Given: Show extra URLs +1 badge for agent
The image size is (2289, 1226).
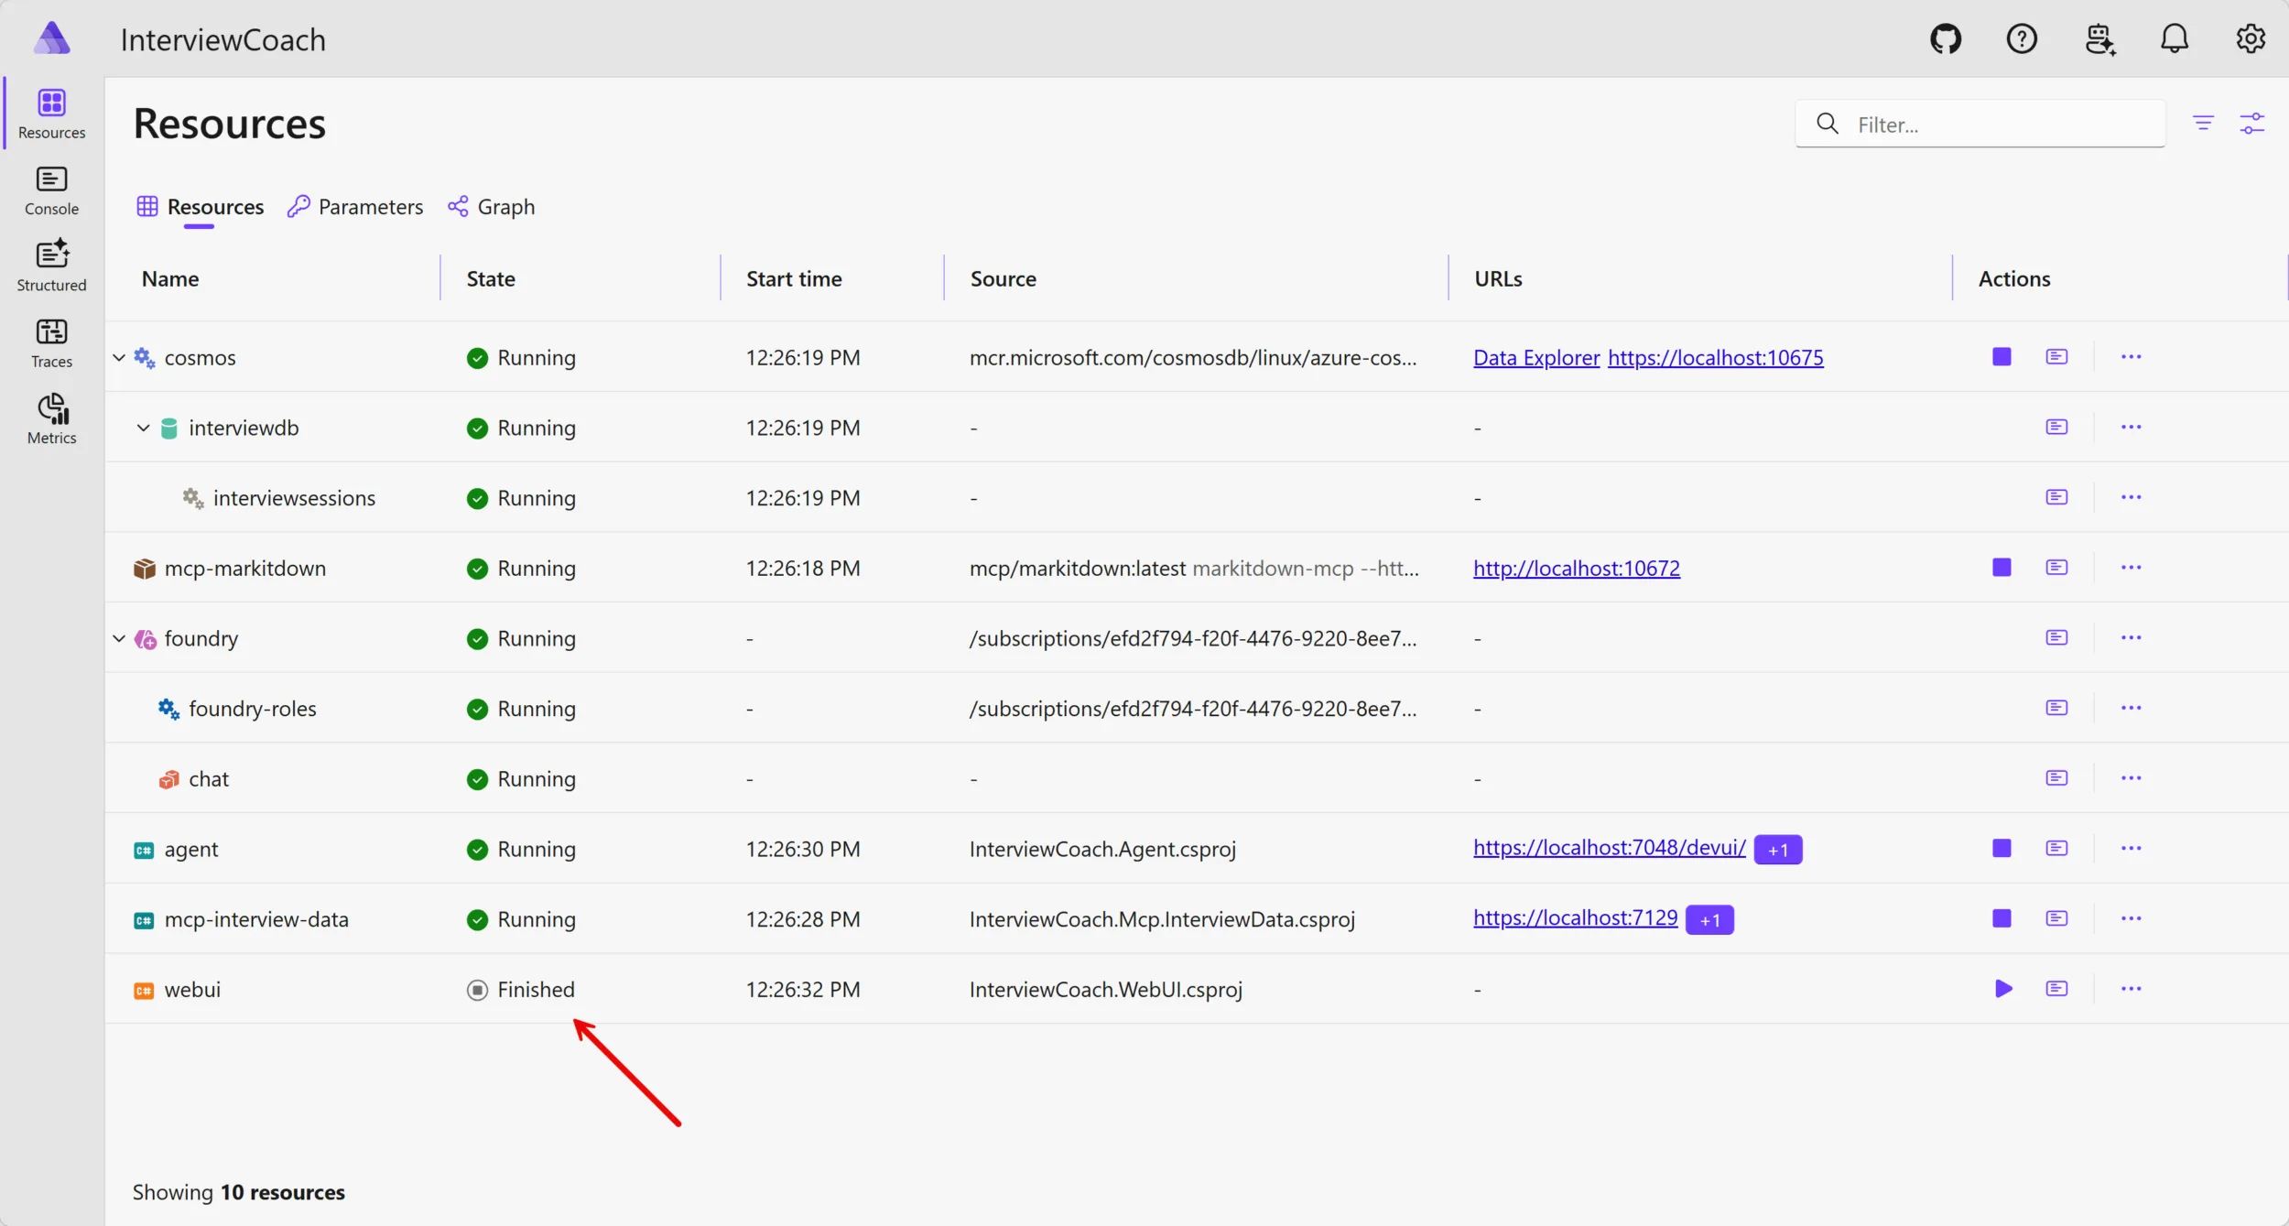Looking at the screenshot, I should click(1777, 850).
